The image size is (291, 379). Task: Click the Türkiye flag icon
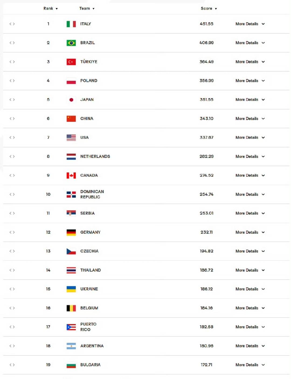tap(71, 62)
